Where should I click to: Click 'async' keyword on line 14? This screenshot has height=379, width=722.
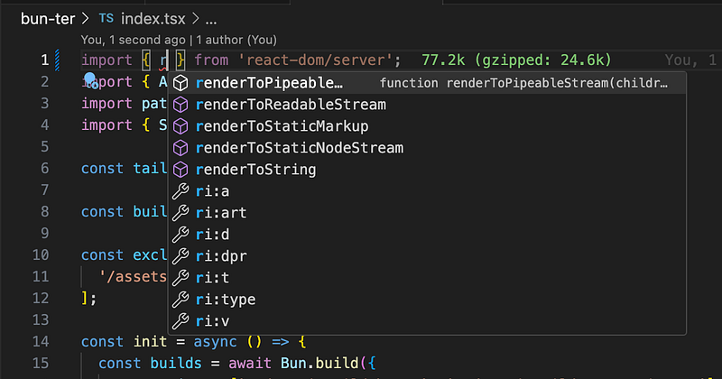[215, 342]
